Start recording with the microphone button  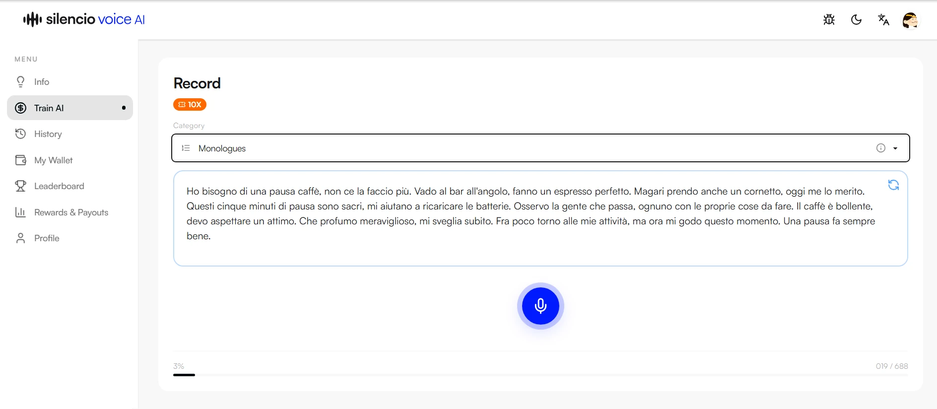540,306
